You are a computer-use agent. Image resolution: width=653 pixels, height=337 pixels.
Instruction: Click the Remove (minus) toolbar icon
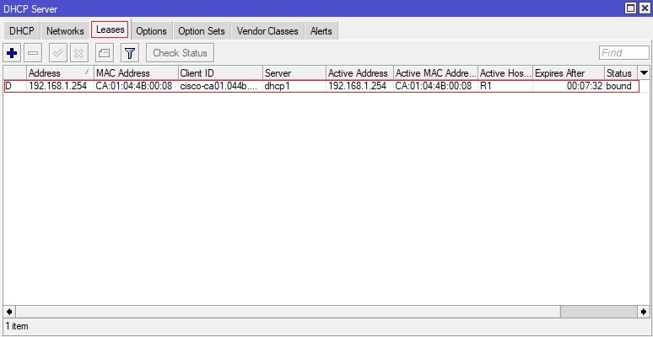(x=33, y=53)
